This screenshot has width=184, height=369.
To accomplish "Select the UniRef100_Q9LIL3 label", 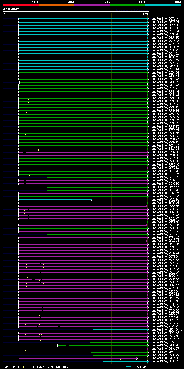I will pyautogui.click(x=165, y=241).
